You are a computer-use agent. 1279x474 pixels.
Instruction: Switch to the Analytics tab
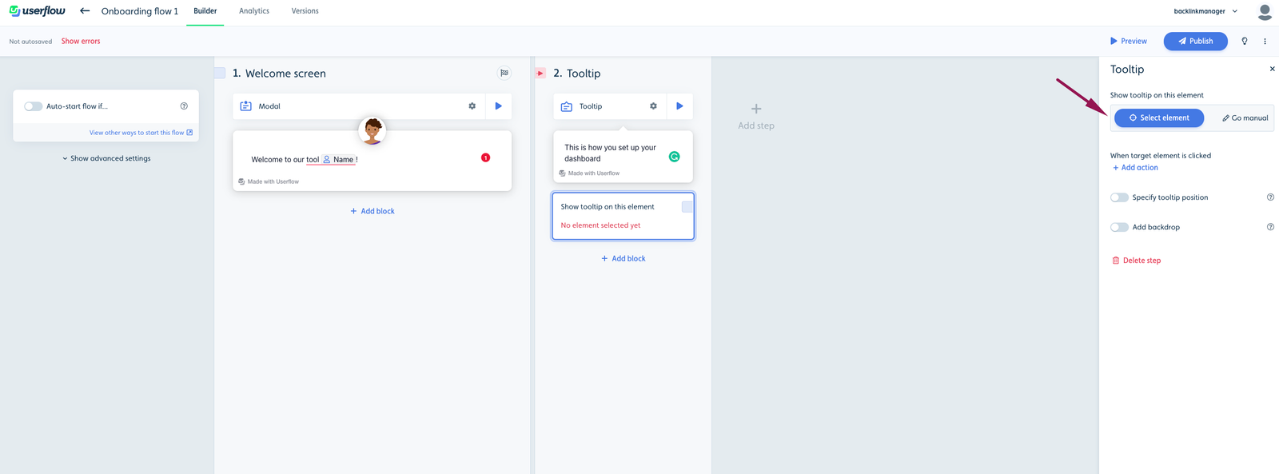pyautogui.click(x=254, y=11)
